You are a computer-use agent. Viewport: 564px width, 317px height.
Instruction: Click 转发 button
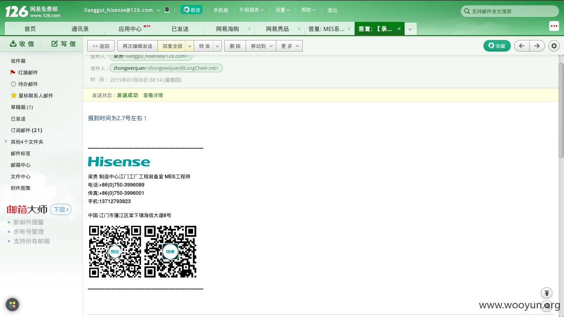[x=204, y=46]
